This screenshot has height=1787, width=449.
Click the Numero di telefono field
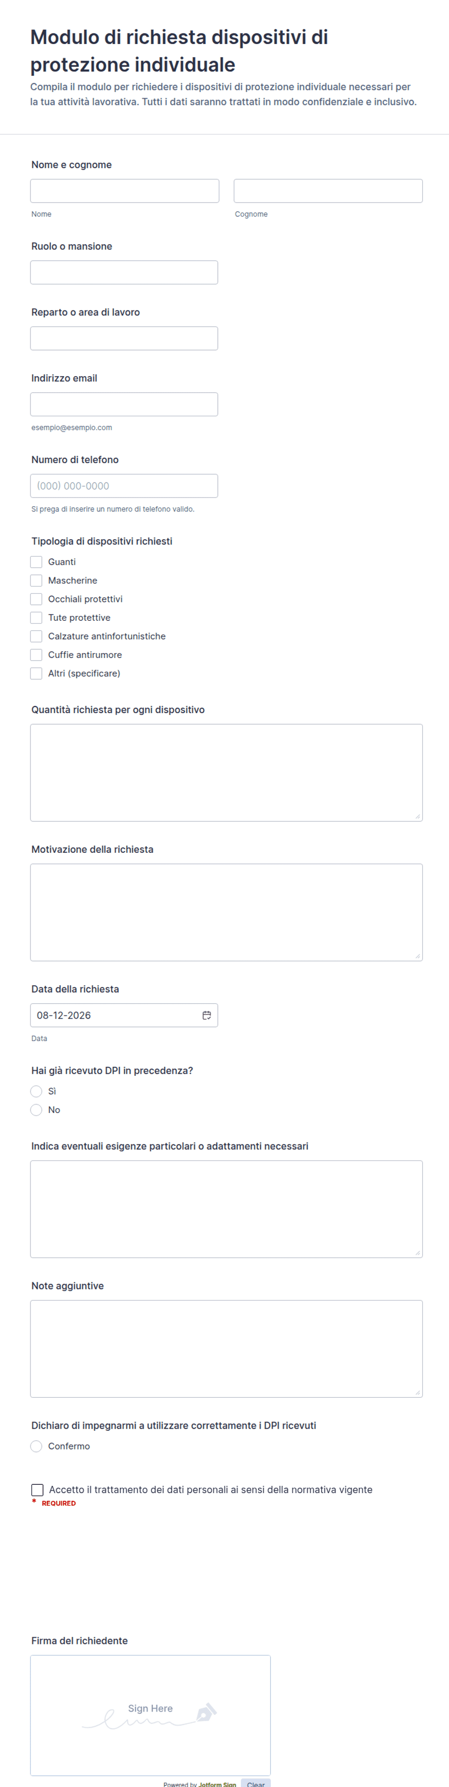point(124,485)
